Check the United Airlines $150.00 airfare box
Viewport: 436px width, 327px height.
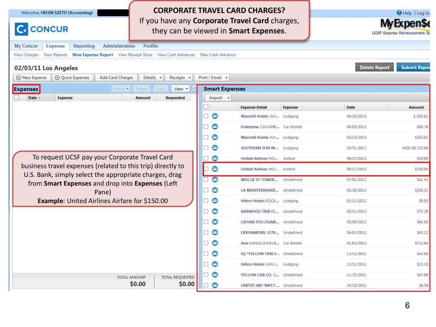206,169
